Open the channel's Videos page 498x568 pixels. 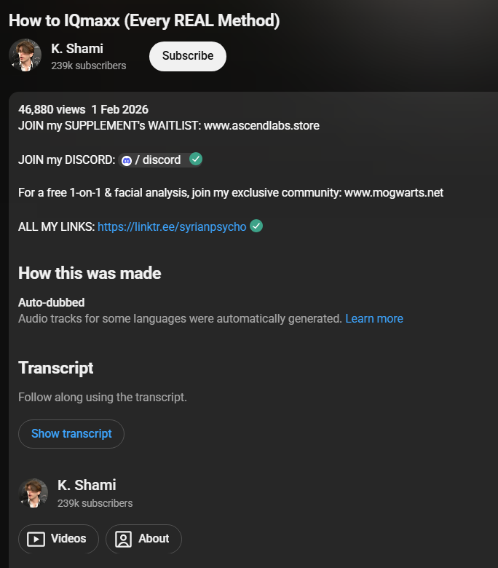58,539
